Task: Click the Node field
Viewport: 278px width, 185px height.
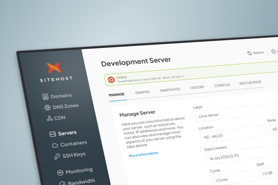Action: (x=274, y=129)
